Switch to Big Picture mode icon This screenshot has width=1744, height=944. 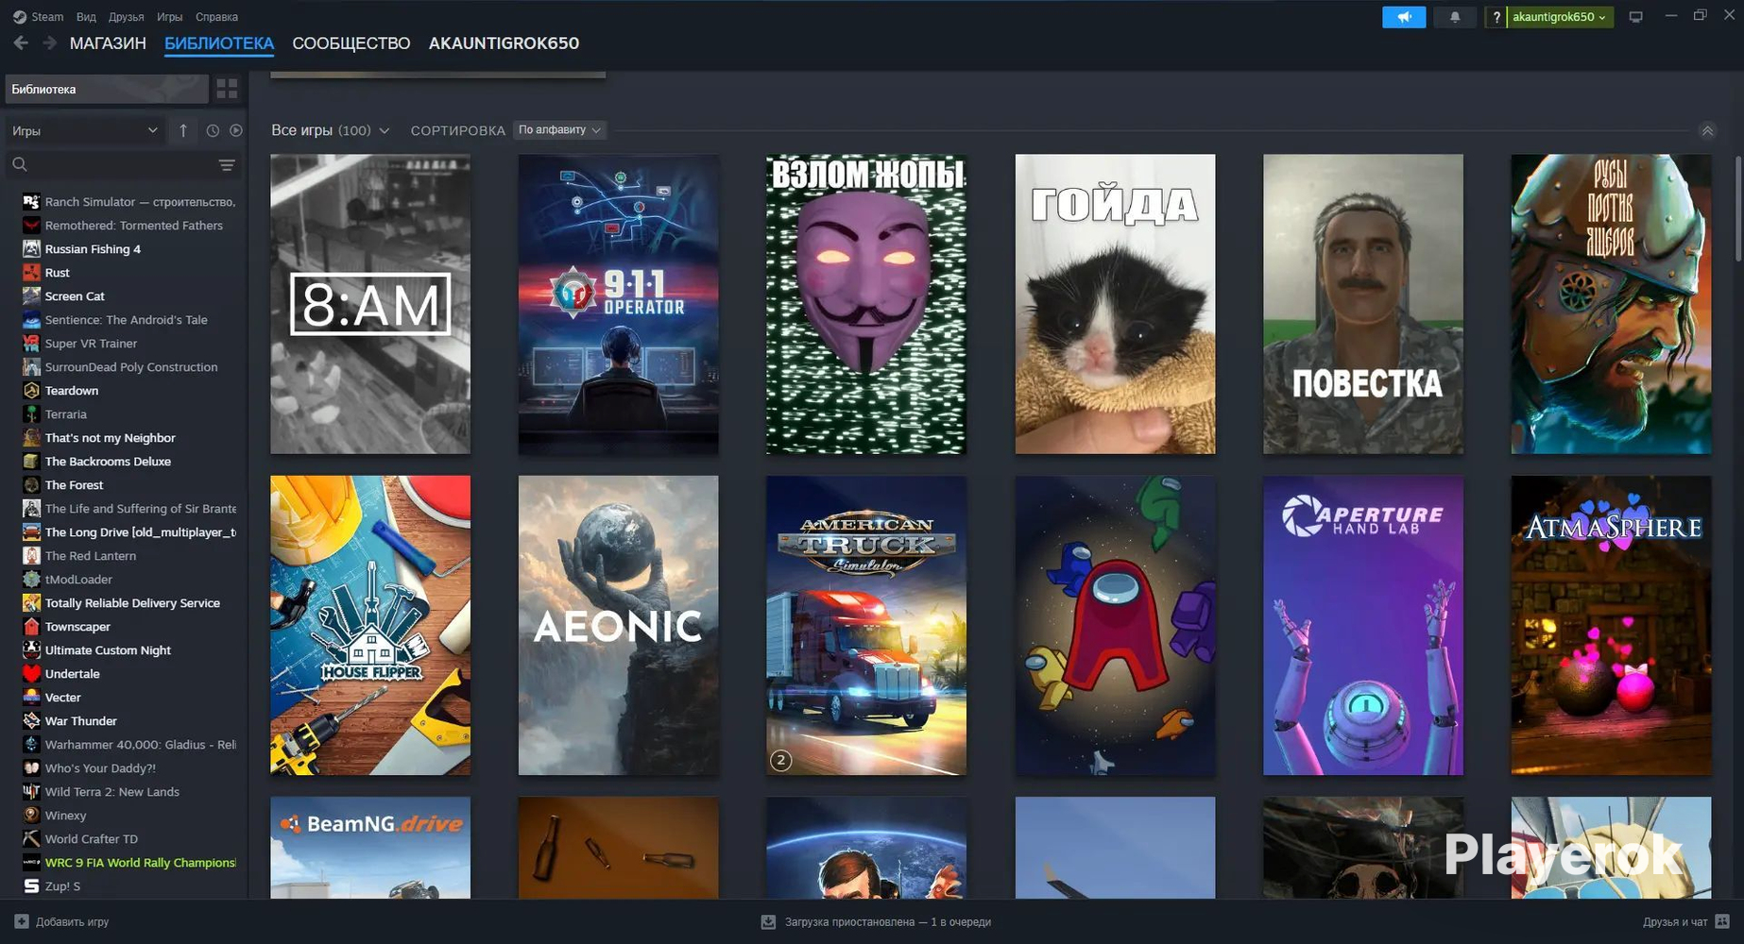(1636, 17)
